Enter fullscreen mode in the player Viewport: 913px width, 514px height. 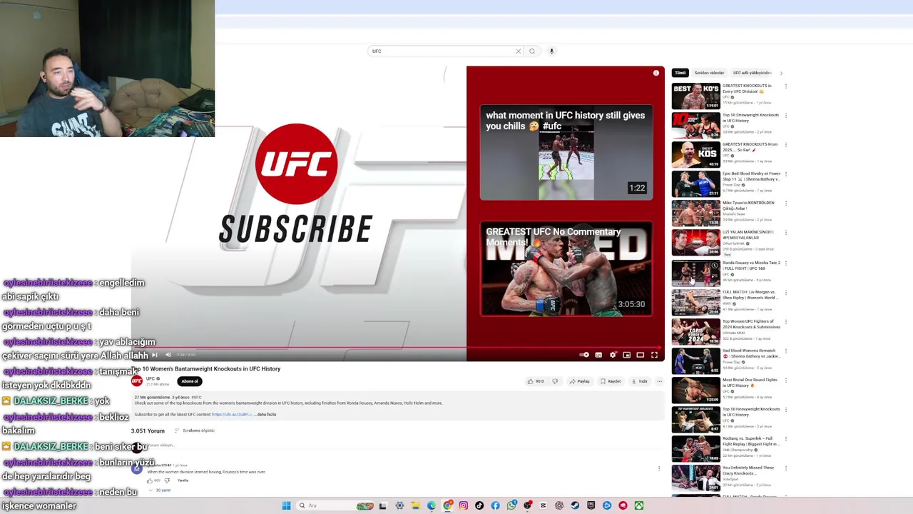pyautogui.click(x=654, y=355)
